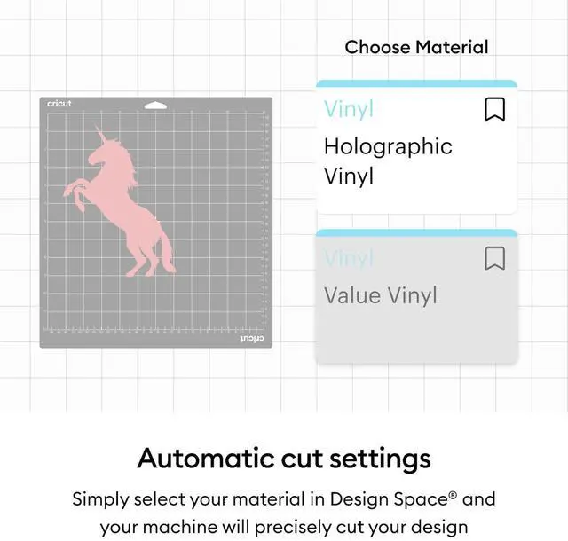Image resolution: width=568 pixels, height=541 pixels.
Task: Click the Choose Material heading
Action: coord(416,47)
